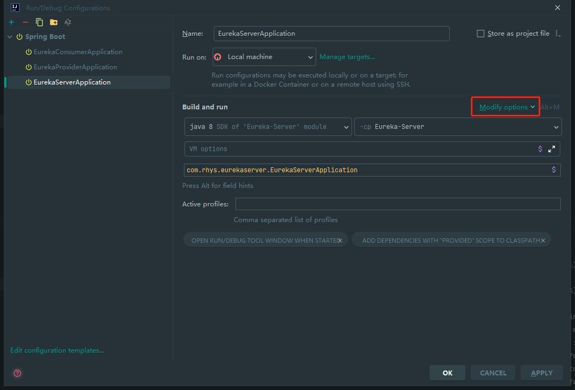This screenshot has width=575, height=390.
Task: Click the IntelliJ IDEA logo icon
Action: tap(15, 8)
